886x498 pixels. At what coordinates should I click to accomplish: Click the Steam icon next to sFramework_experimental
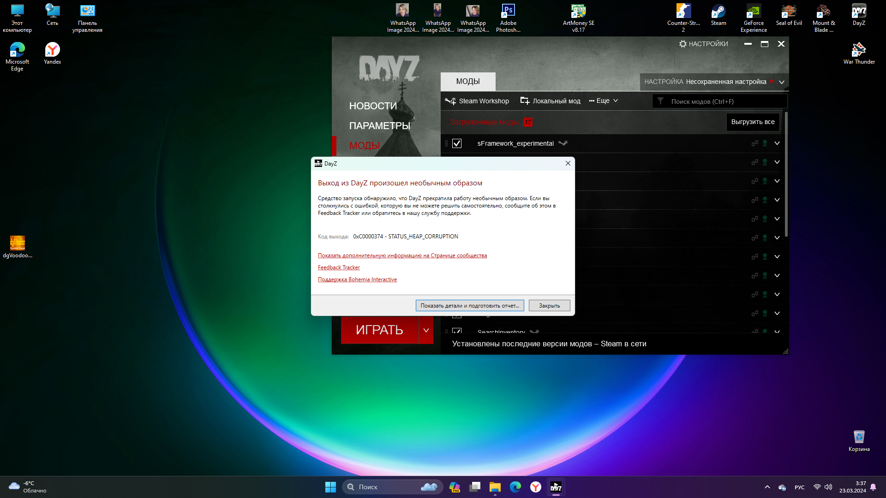pyautogui.click(x=563, y=143)
